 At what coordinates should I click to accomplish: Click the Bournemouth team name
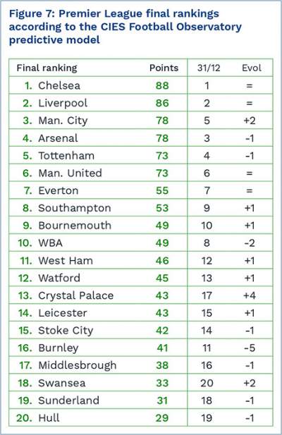[75, 226]
